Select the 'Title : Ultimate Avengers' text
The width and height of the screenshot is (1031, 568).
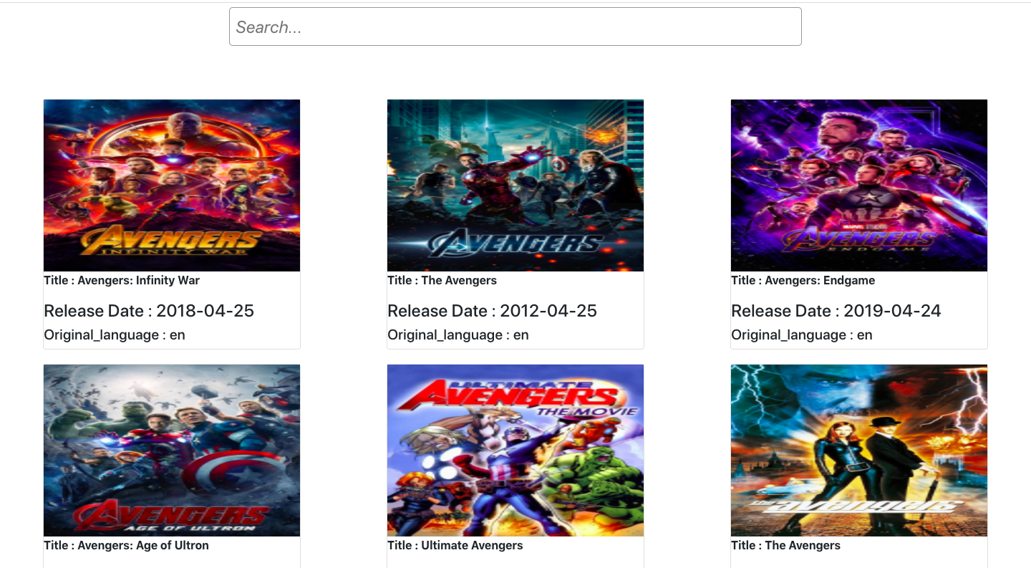coord(455,545)
